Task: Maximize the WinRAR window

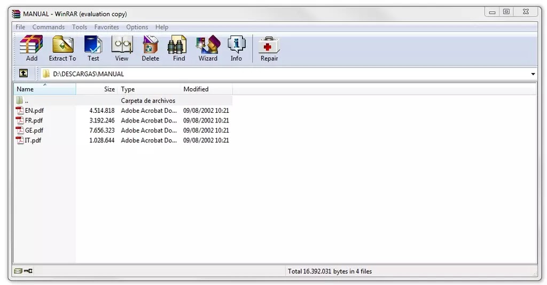Action: 506,12
